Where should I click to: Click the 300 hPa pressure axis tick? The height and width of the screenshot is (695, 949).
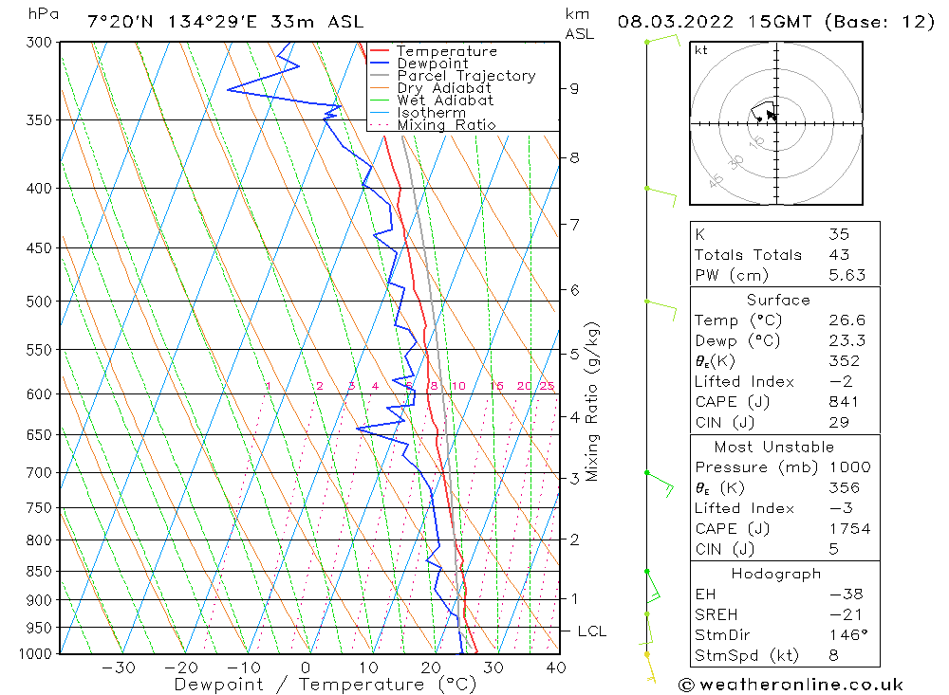tap(39, 43)
